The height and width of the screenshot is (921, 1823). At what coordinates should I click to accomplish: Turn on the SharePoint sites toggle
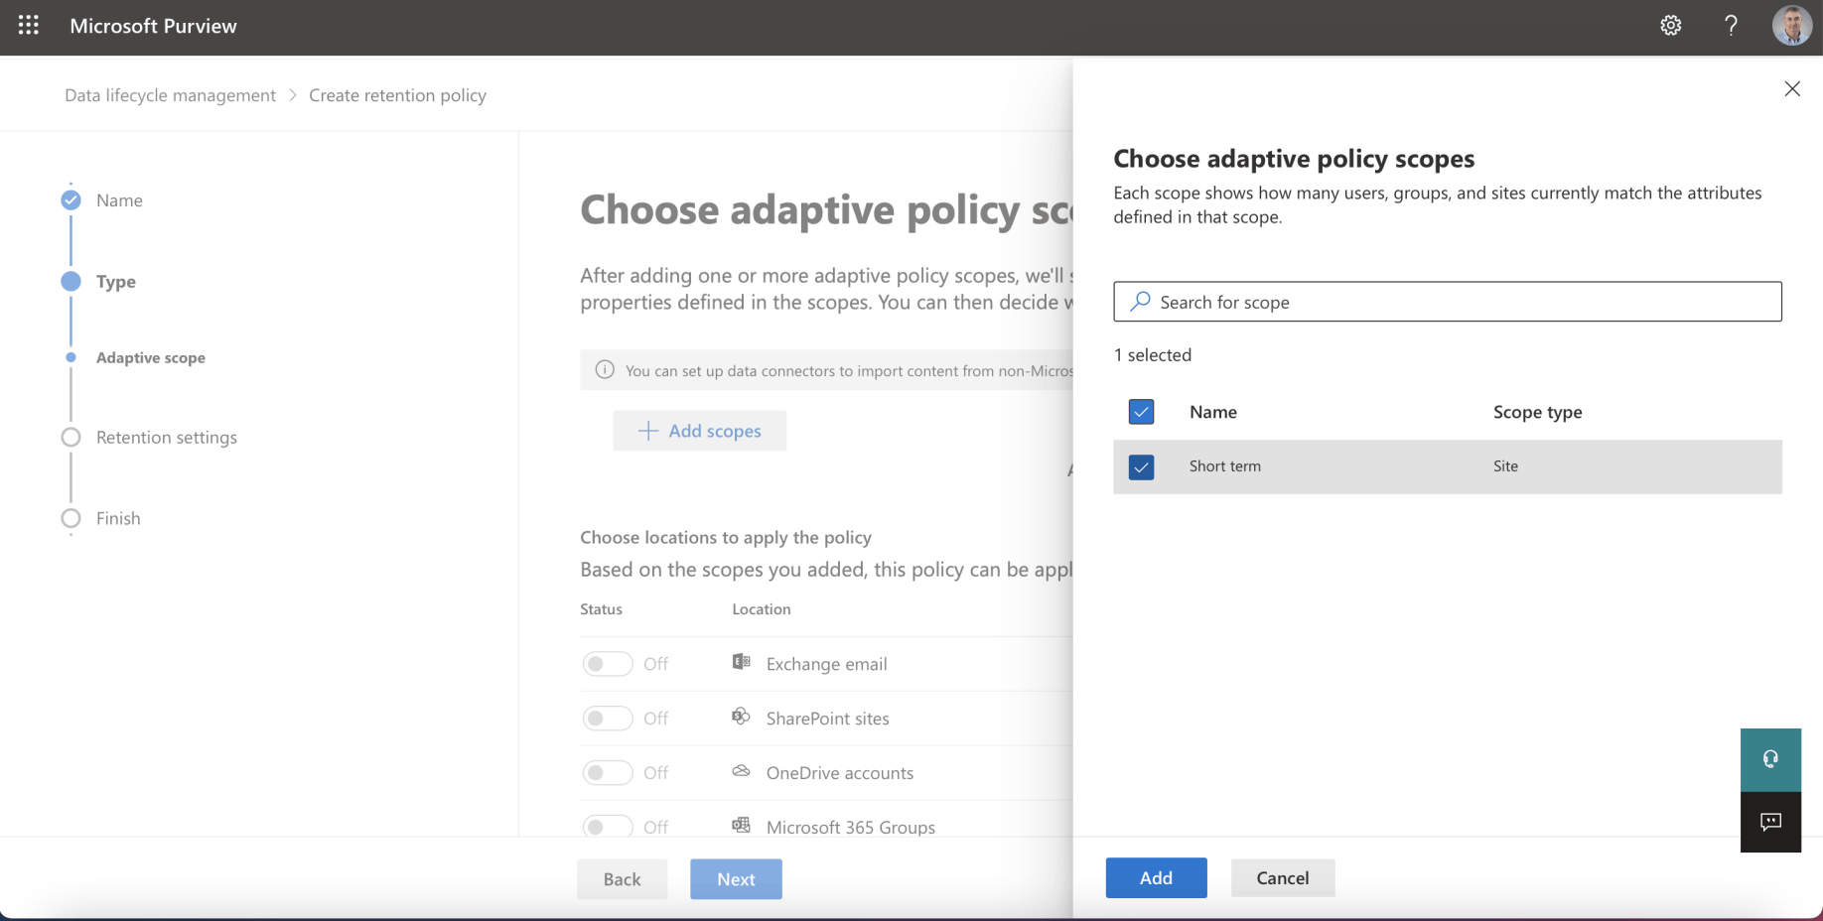click(607, 719)
